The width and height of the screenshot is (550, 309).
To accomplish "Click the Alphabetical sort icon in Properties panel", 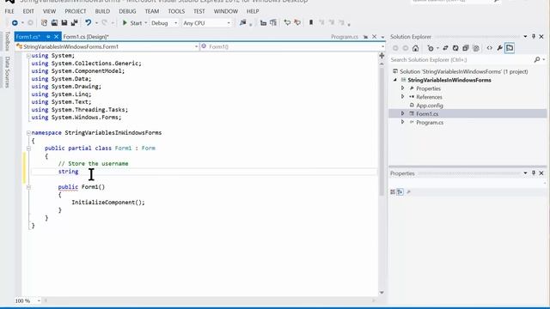I will point(400,191).
